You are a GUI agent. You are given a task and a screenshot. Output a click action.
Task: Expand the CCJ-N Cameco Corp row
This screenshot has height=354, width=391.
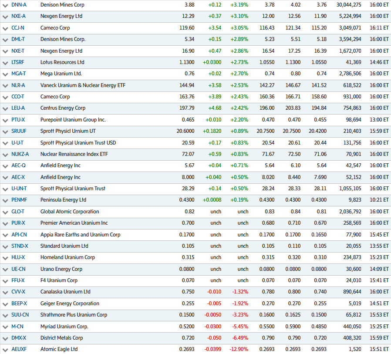tap(5, 28)
